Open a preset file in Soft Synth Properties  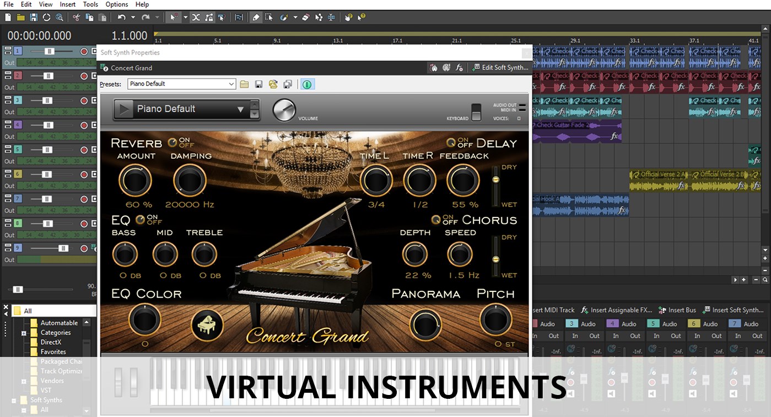(x=245, y=84)
